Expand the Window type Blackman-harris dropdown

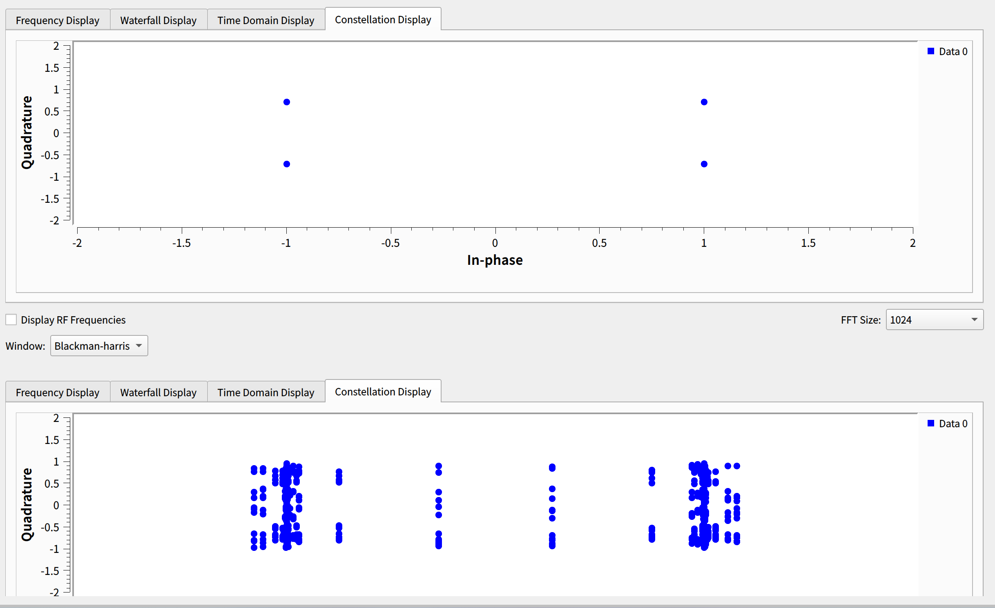point(99,346)
